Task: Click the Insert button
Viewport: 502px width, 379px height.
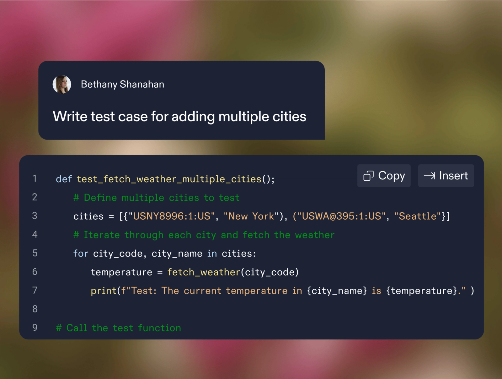Action: (x=446, y=176)
